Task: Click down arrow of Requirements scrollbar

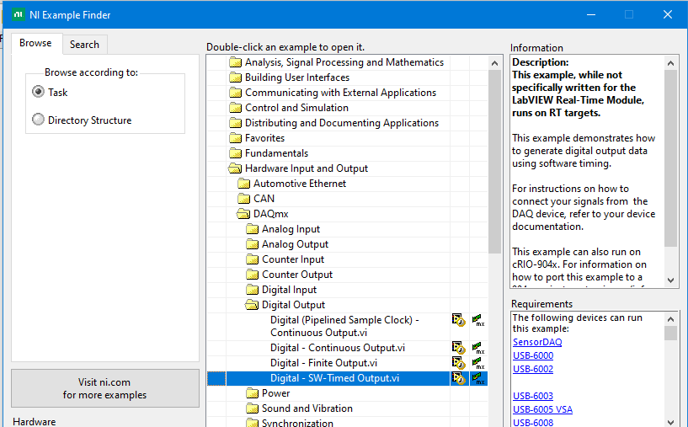Action: pos(670,422)
